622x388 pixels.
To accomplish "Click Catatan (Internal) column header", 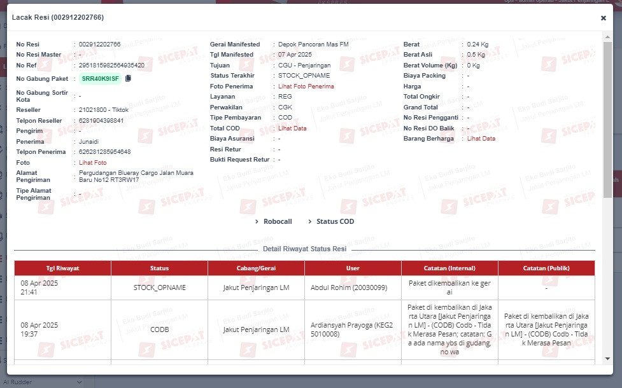I will coord(449,268).
